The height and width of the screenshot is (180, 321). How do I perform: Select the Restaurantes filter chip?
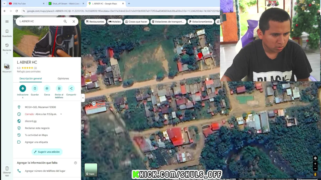point(95,22)
